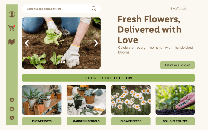208x130 pixels.
Task: Click the magnifying glass search icon
Action: click(x=94, y=9)
